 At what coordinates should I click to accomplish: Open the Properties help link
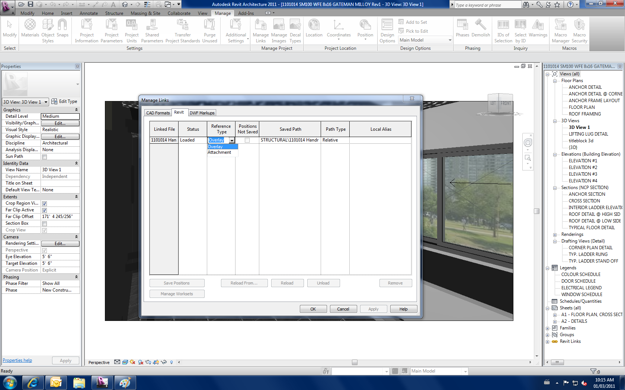click(x=17, y=360)
